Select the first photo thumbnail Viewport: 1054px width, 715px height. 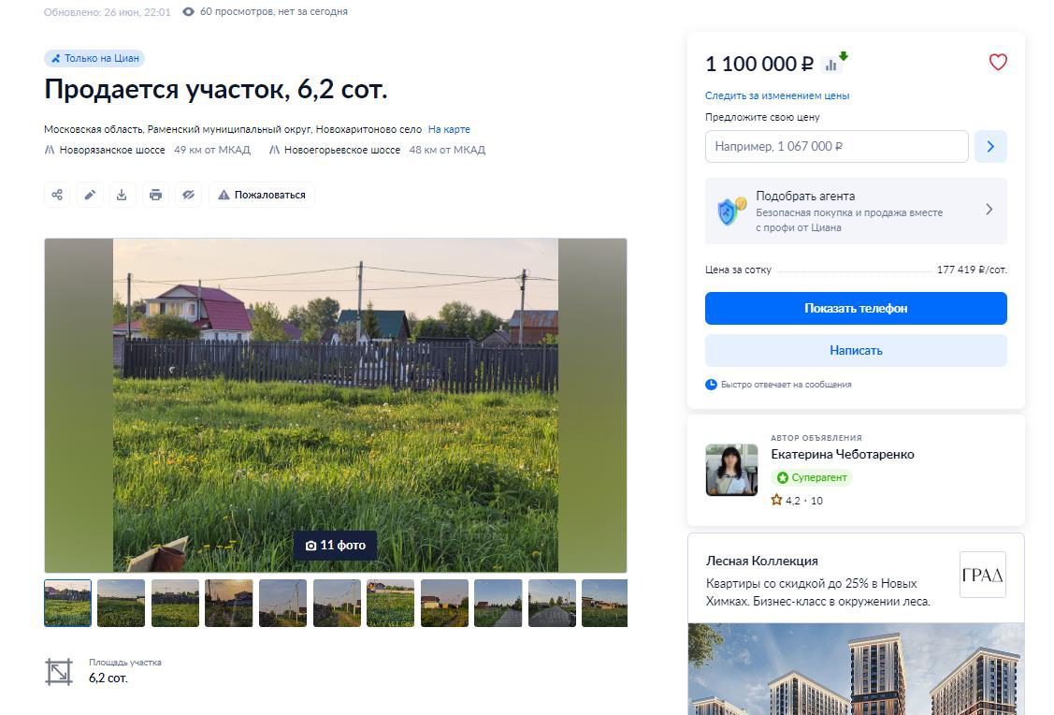click(68, 604)
